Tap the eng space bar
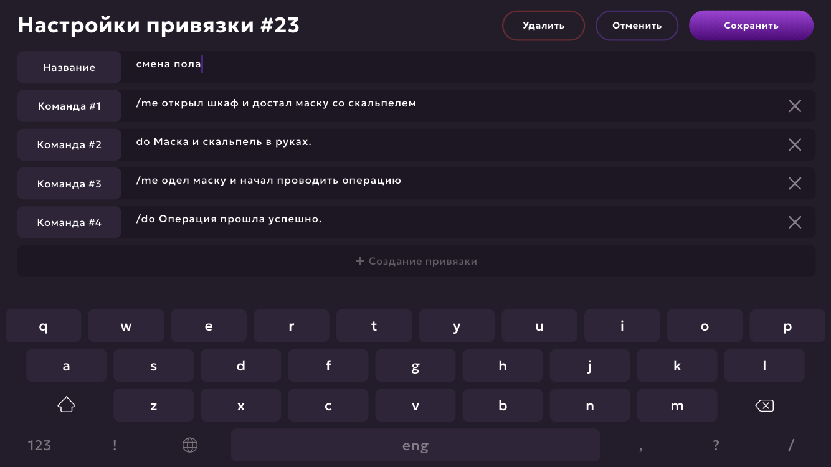 coord(415,445)
